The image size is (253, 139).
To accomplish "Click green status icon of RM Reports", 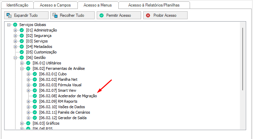I will pos(35,101).
